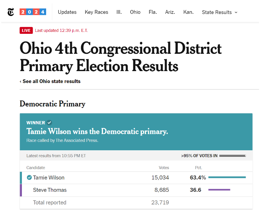The image size is (263, 216).
Task: Click the Tamie Wilson wins headline
Action: click(97, 131)
